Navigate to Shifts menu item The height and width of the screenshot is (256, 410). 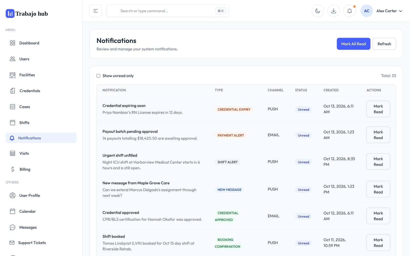[41, 123]
